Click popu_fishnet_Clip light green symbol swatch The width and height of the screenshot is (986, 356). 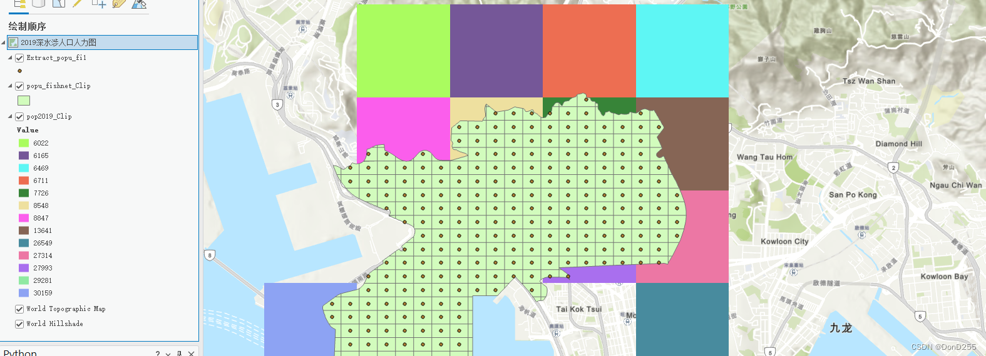[24, 101]
